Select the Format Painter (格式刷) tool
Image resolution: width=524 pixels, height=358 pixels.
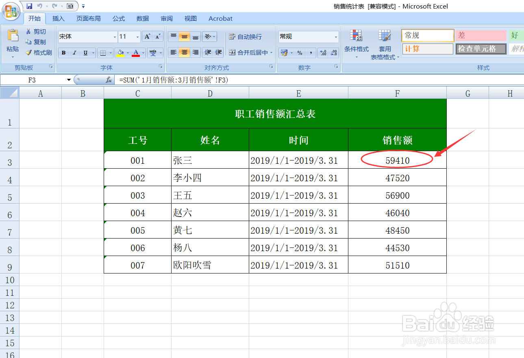38,52
